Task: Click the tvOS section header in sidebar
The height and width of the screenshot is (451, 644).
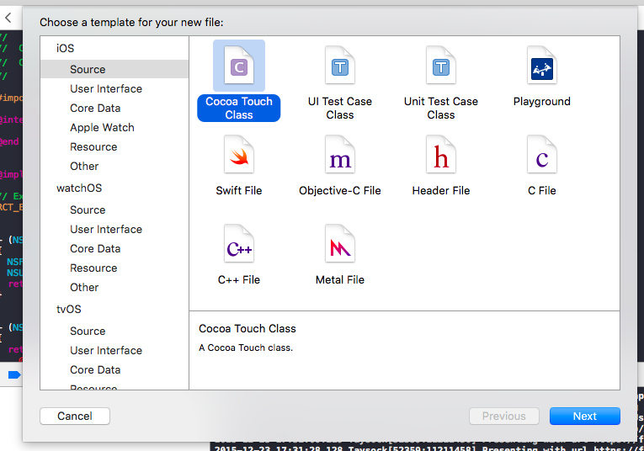Action: coord(68,309)
